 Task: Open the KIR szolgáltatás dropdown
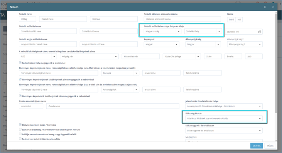[x=224, y=118]
